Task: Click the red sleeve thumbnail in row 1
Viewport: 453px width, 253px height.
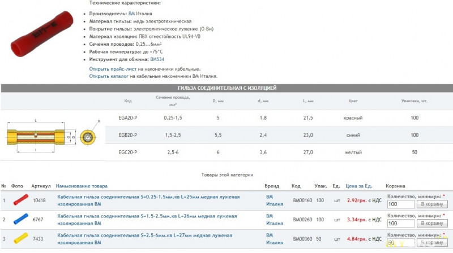Action: click(21, 200)
